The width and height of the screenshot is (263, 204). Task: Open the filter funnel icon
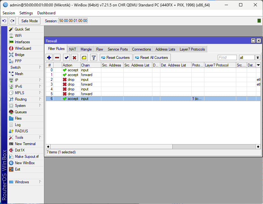(94, 58)
